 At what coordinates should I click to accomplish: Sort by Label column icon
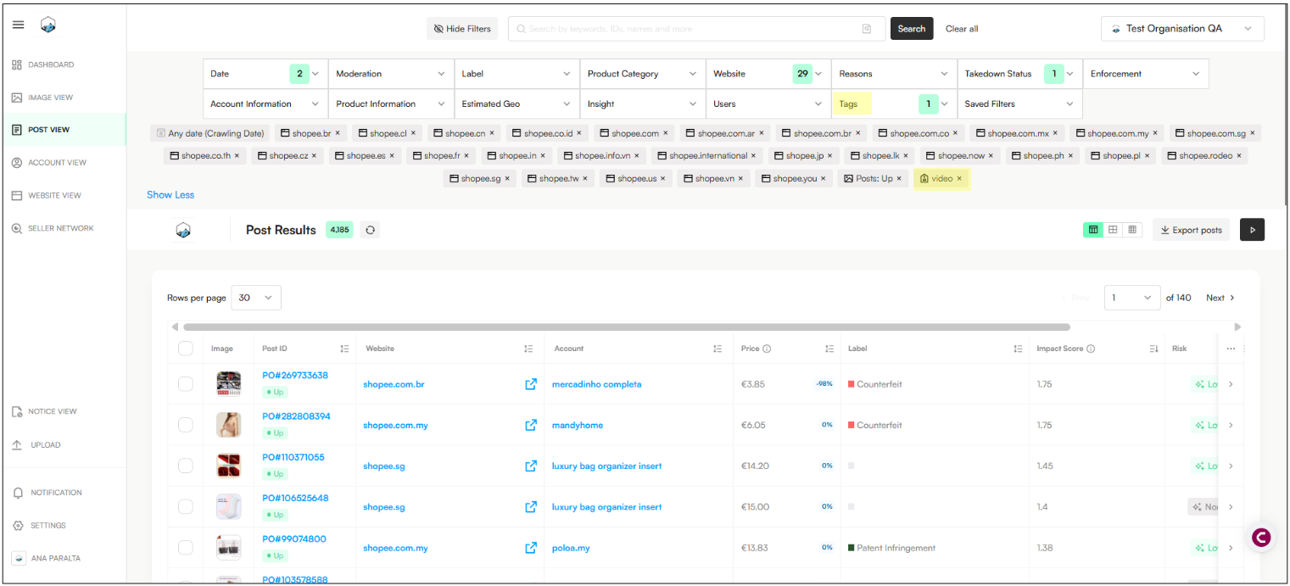tap(1018, 349)
